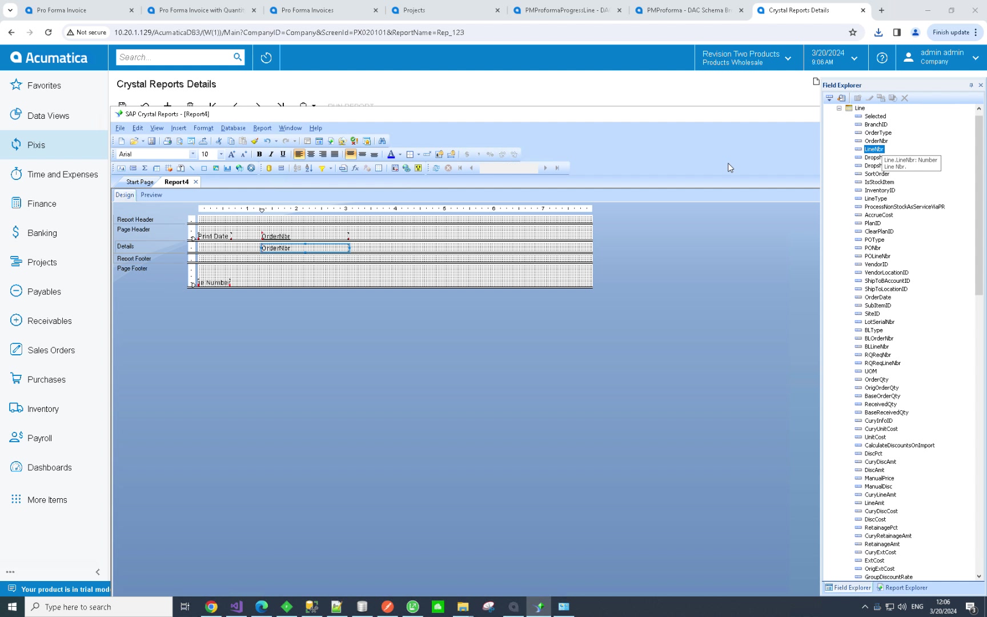Viewport: 987px width, 617px height.
Task: Click the Find binoculars icon
Action: tap(382, 141)
